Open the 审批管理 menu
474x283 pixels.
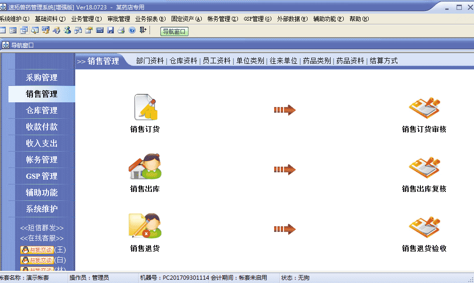119,19
